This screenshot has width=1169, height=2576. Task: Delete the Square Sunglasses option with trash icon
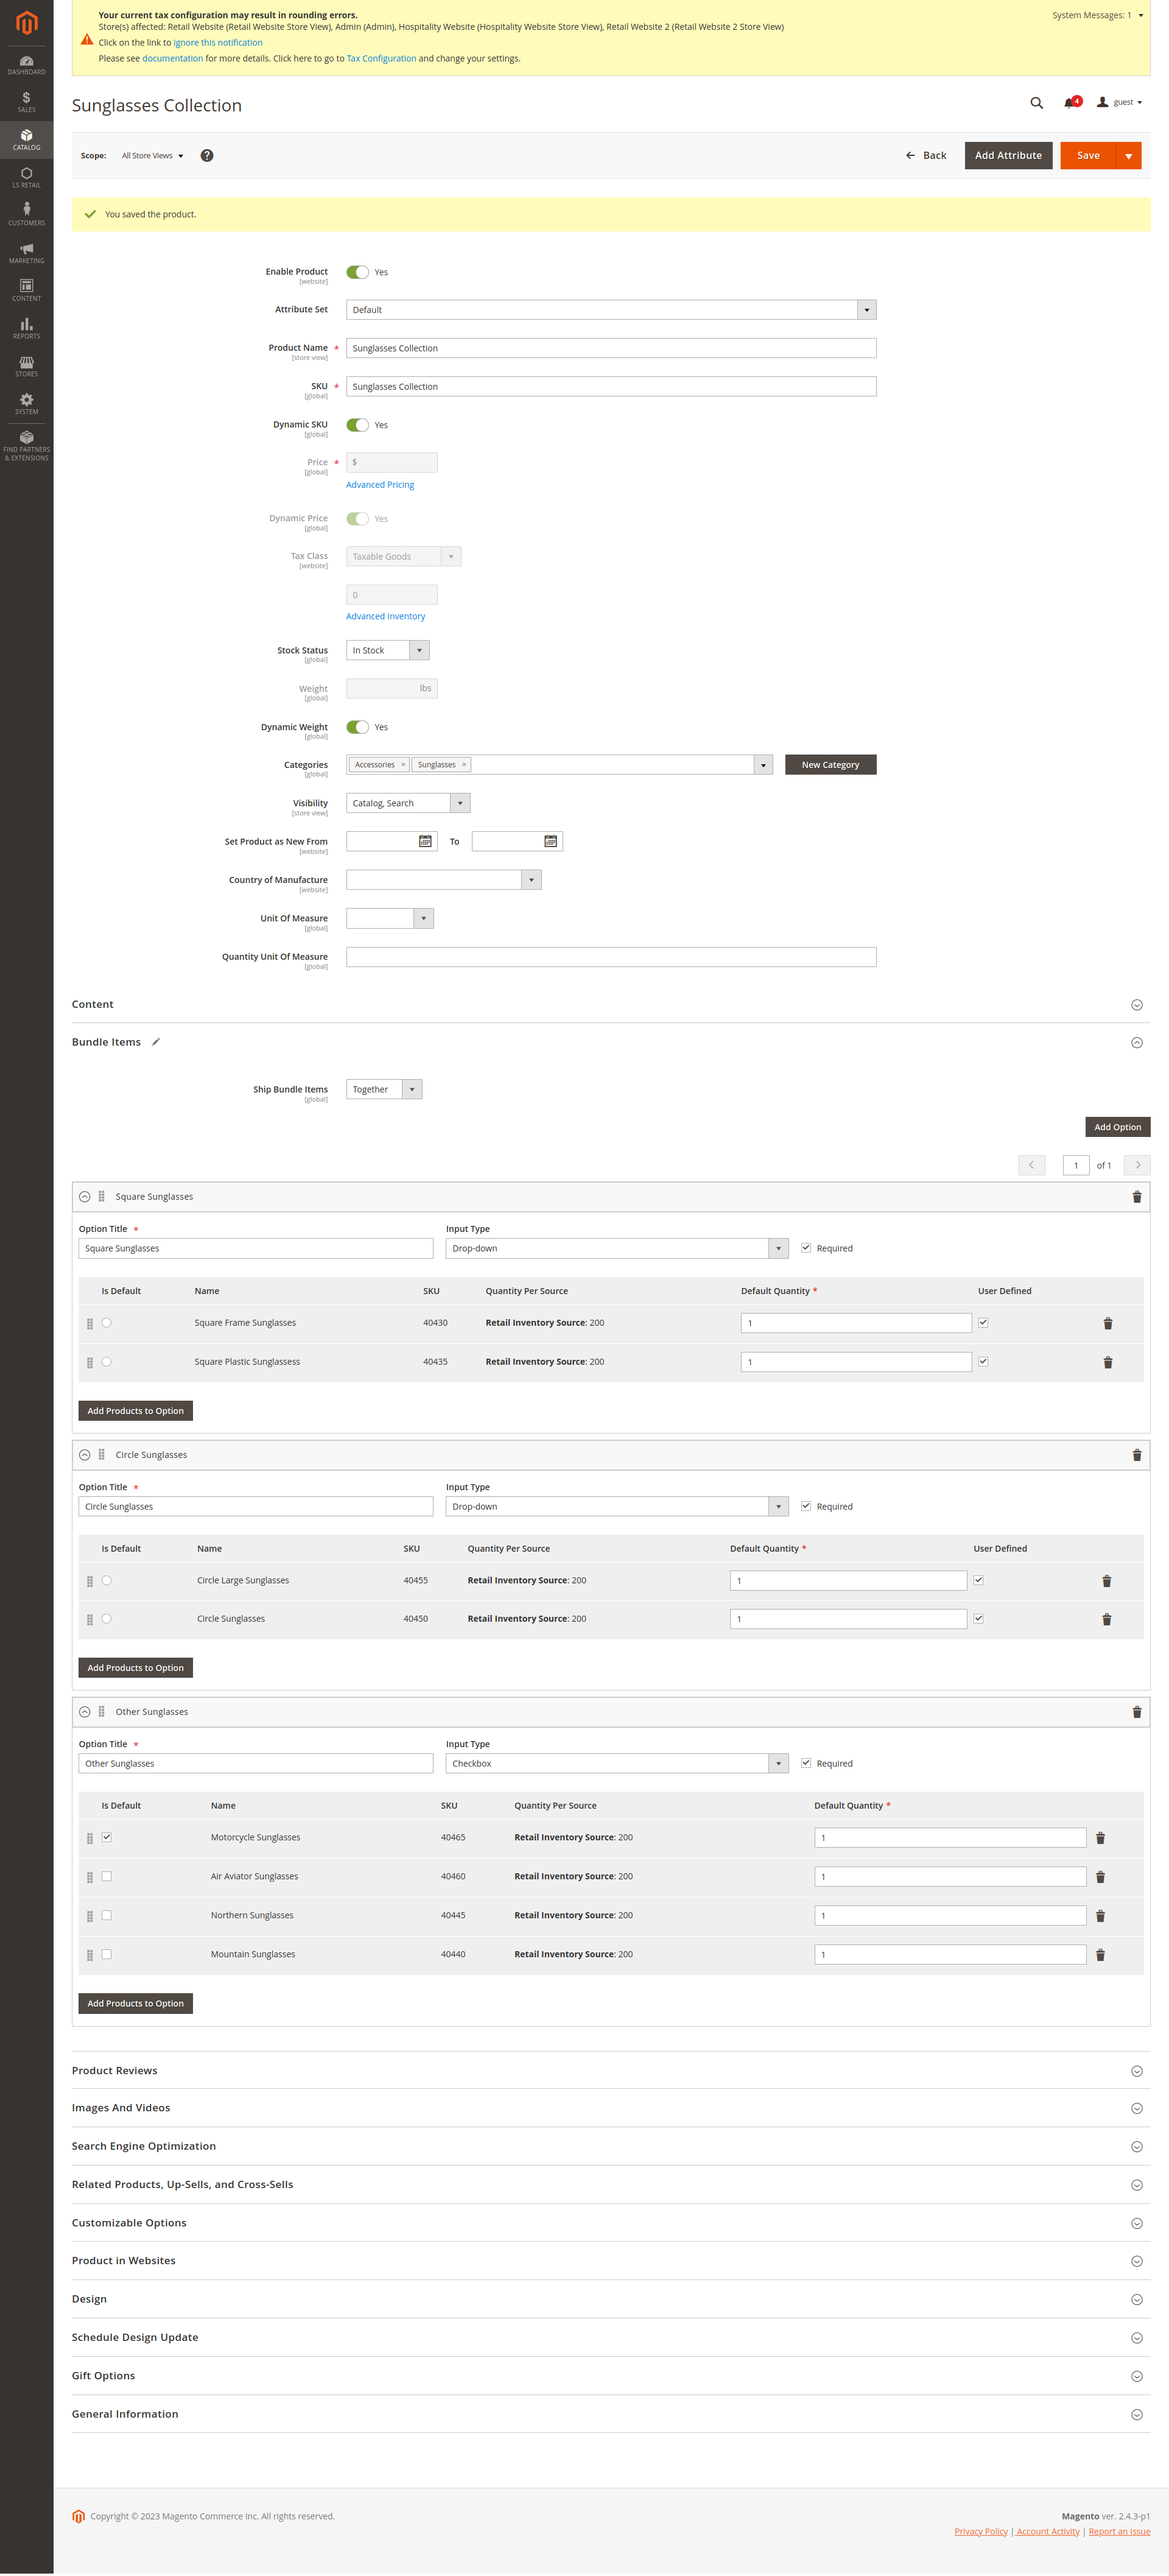point(1136,1197)
